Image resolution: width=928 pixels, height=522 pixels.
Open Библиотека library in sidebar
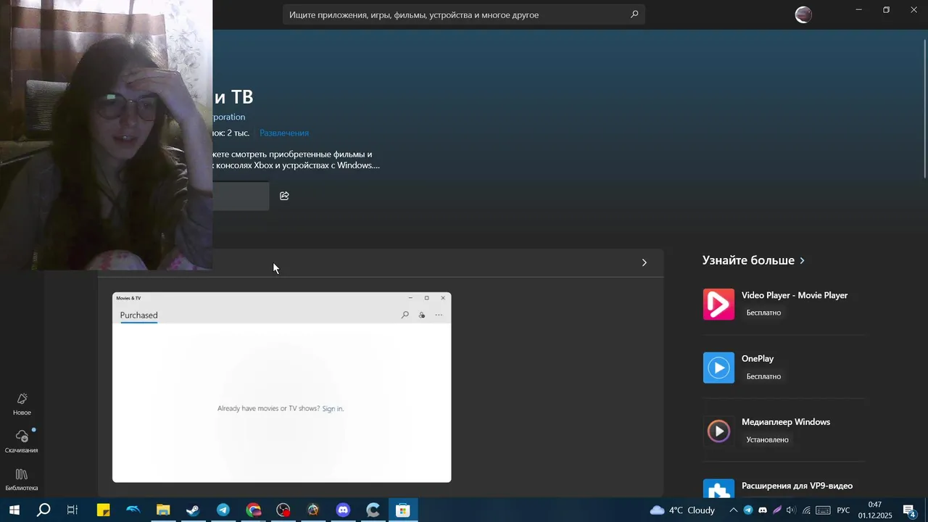pos(22,479)
